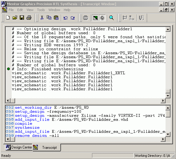Click the 'Info: Finished synthesizing' line

[48, 69]
